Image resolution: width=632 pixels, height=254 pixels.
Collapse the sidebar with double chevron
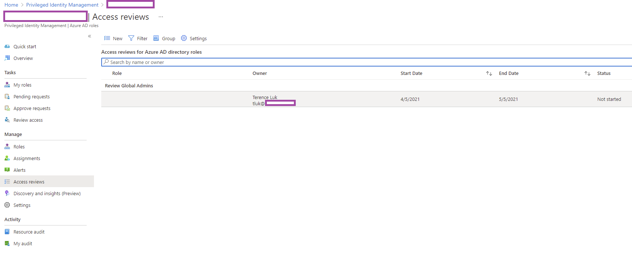click(x=90, y=36)
